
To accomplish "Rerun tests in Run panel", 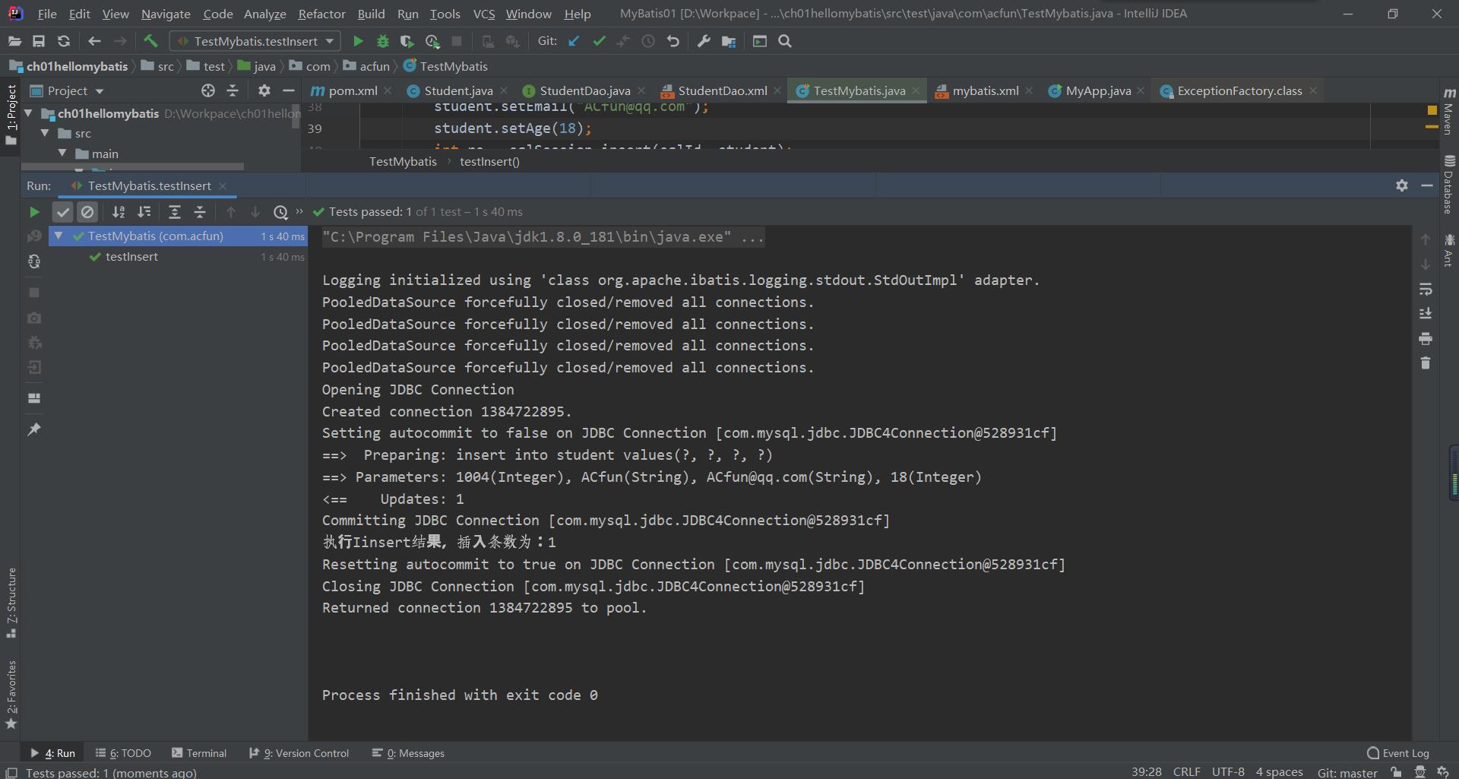I will tap(34, 212).
